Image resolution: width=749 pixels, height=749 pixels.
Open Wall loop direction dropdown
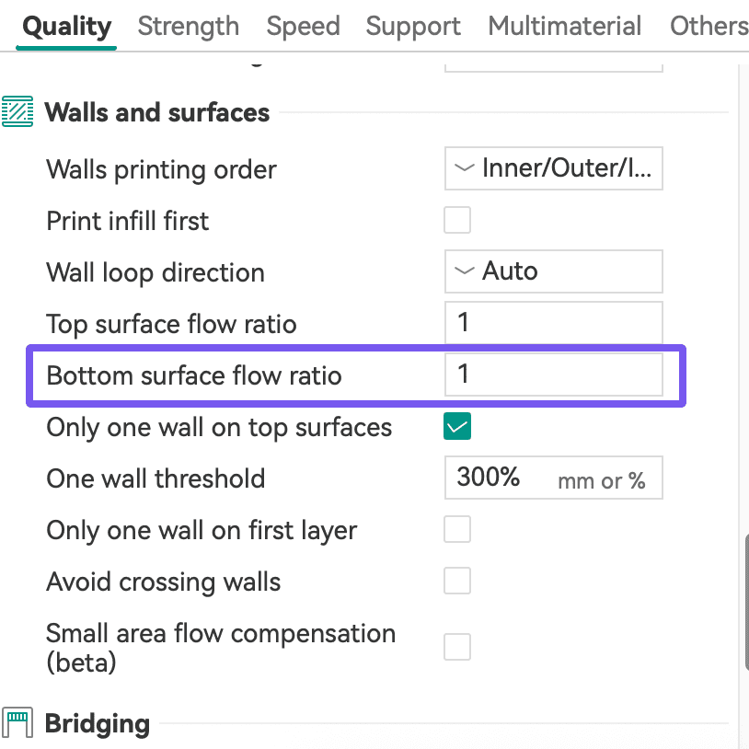(553, 271)
